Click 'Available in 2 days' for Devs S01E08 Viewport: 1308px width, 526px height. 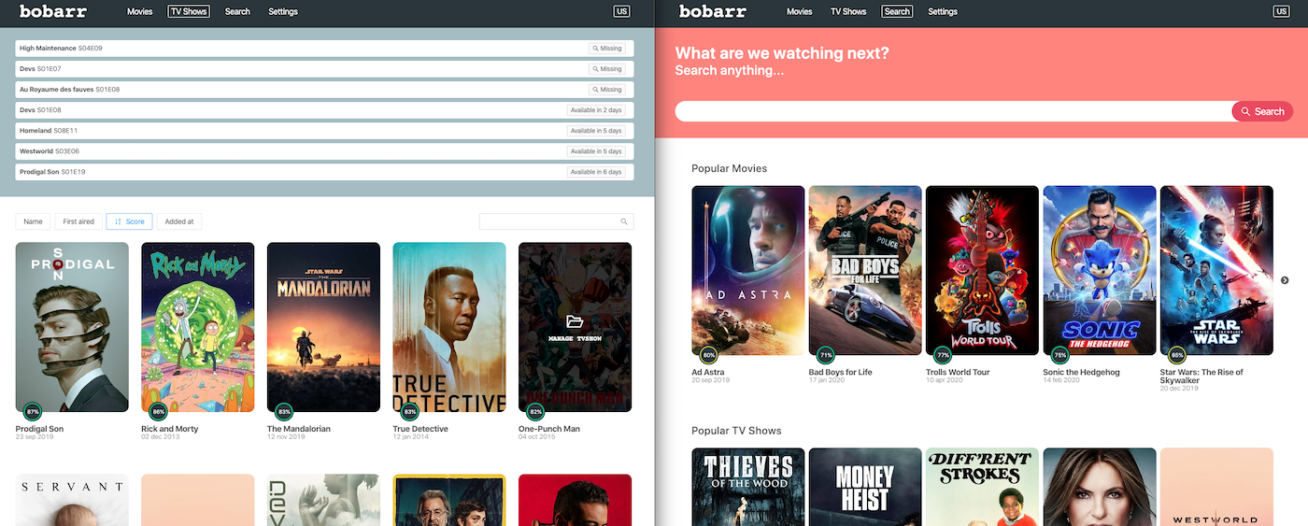[x=596, y=110]
